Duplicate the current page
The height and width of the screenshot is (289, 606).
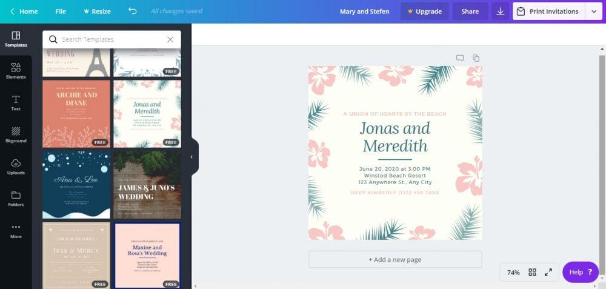(x=476, y=58)
